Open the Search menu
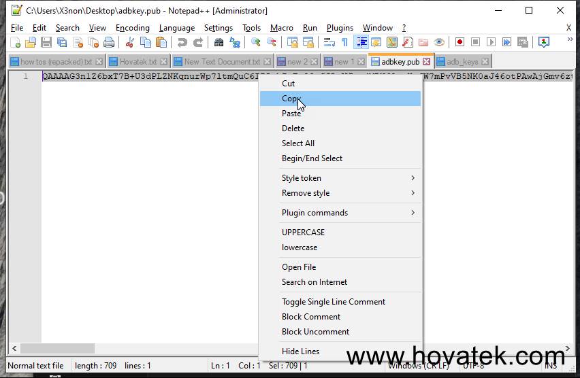This screenshot has width=580, height=378. [67, 28]
